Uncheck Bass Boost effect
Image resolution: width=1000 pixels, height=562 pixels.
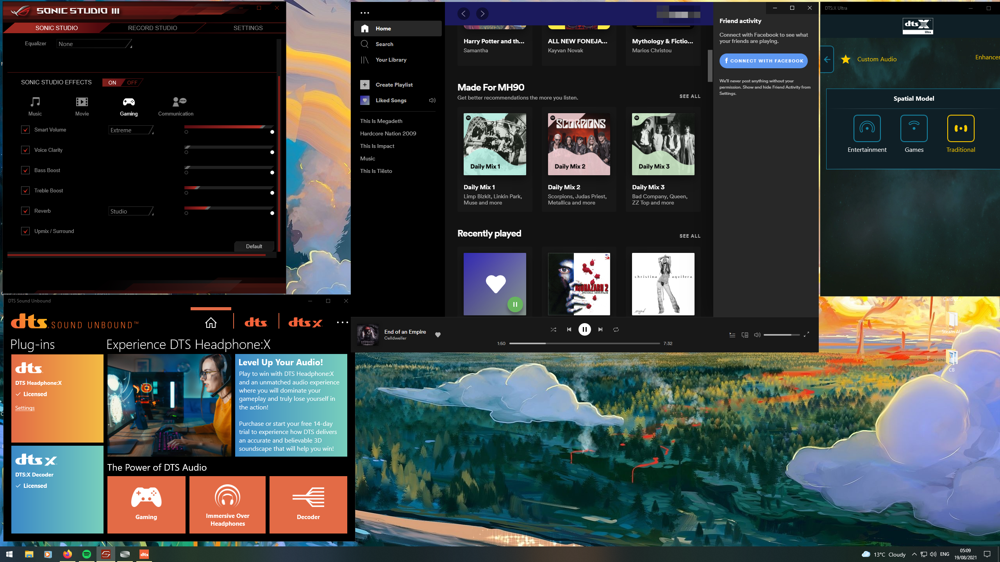click(25, 170)
